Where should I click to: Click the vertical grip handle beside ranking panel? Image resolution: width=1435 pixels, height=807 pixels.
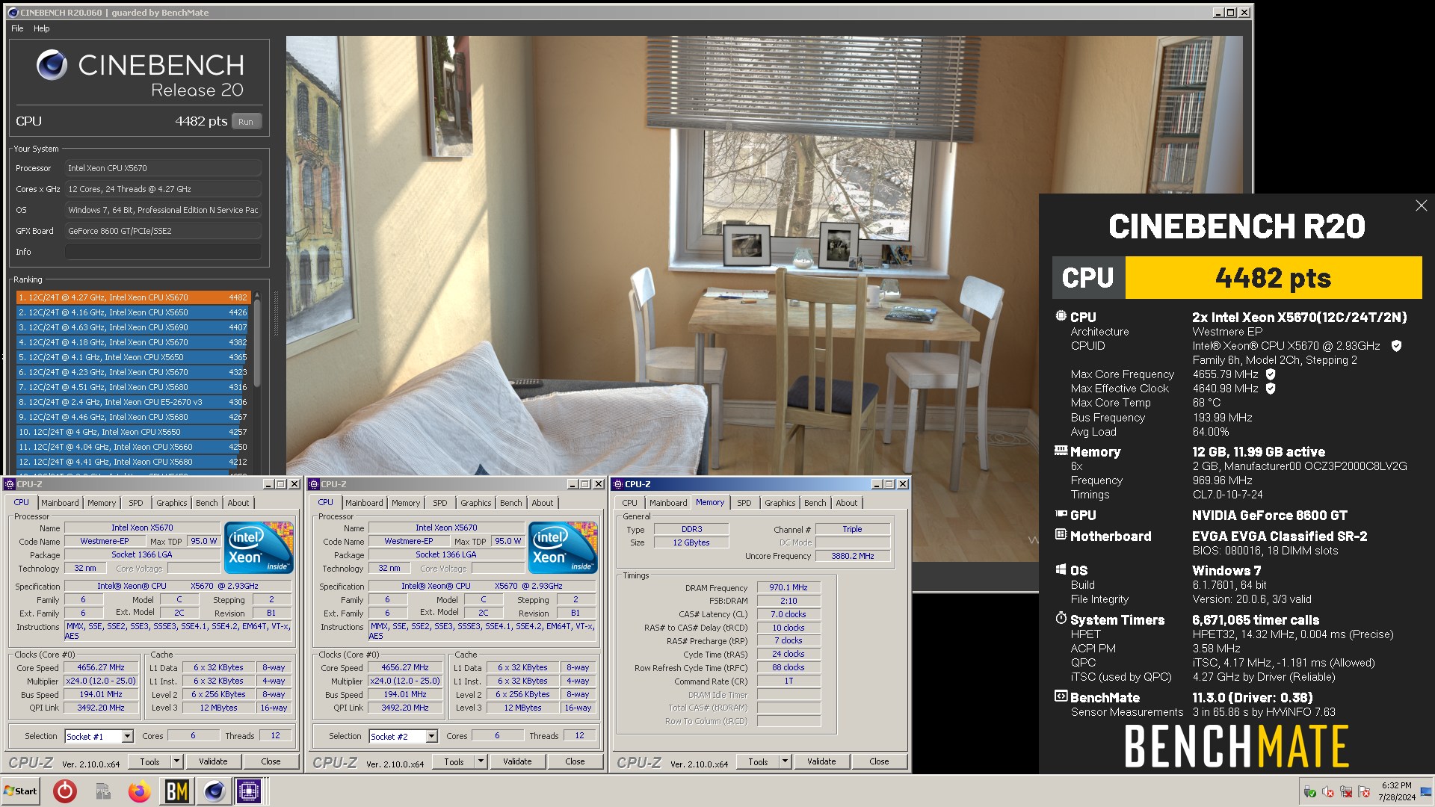pyautogui.click(x=276, y=314)
